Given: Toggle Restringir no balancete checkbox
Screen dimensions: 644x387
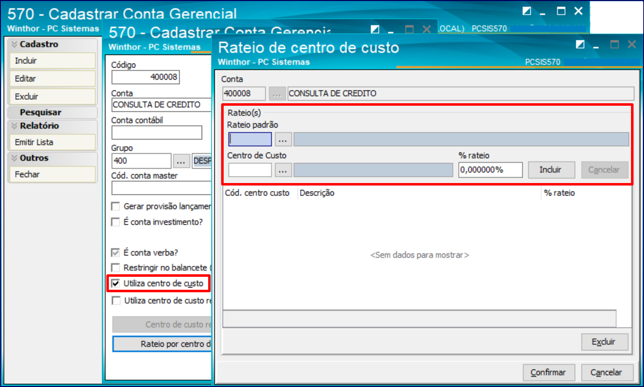Looking at the screenshot, I should tap(116, 267).
